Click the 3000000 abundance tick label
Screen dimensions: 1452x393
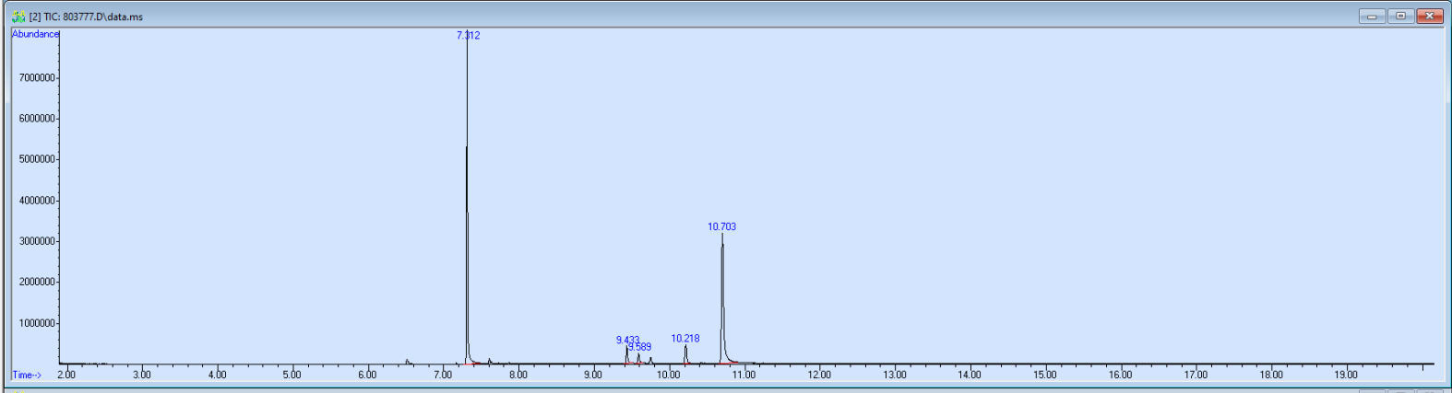[37, 241]
